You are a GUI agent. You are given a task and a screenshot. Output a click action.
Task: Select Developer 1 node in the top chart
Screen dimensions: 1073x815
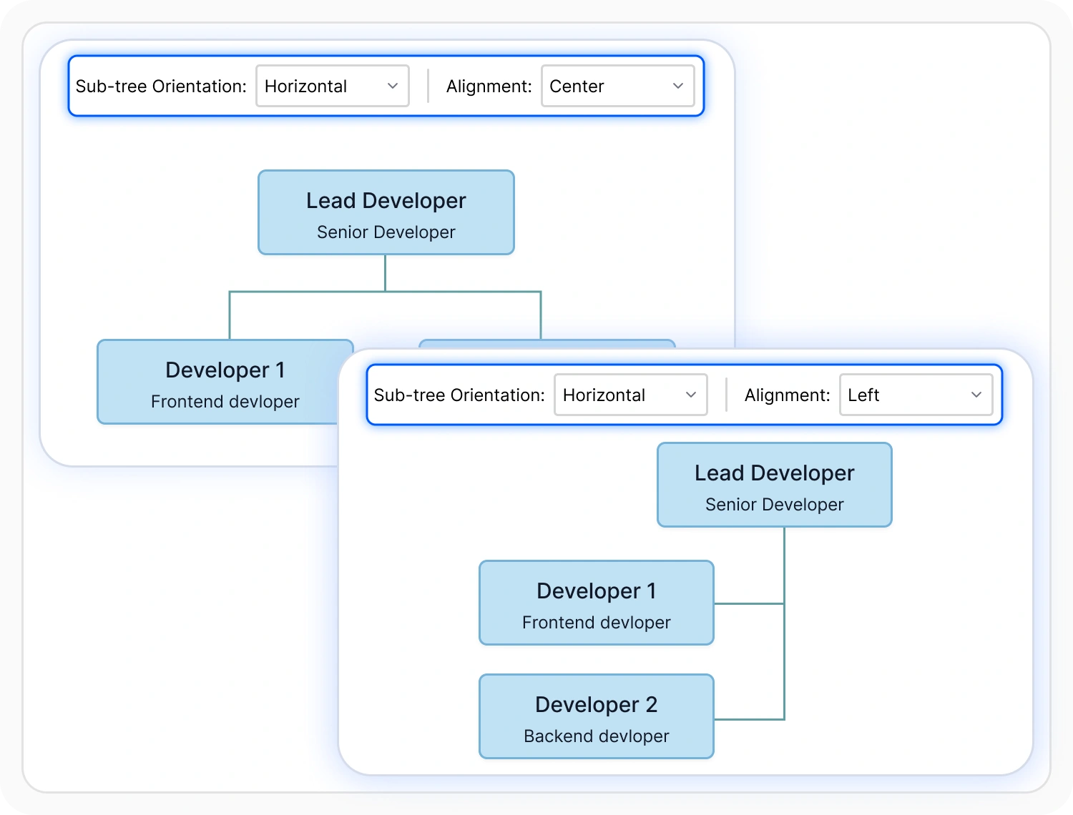coord(225,382)
